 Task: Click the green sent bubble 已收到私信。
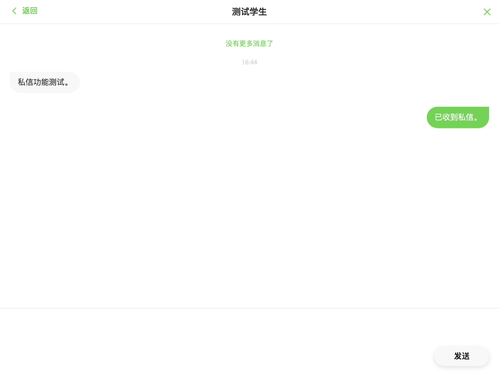coord(458,117)
